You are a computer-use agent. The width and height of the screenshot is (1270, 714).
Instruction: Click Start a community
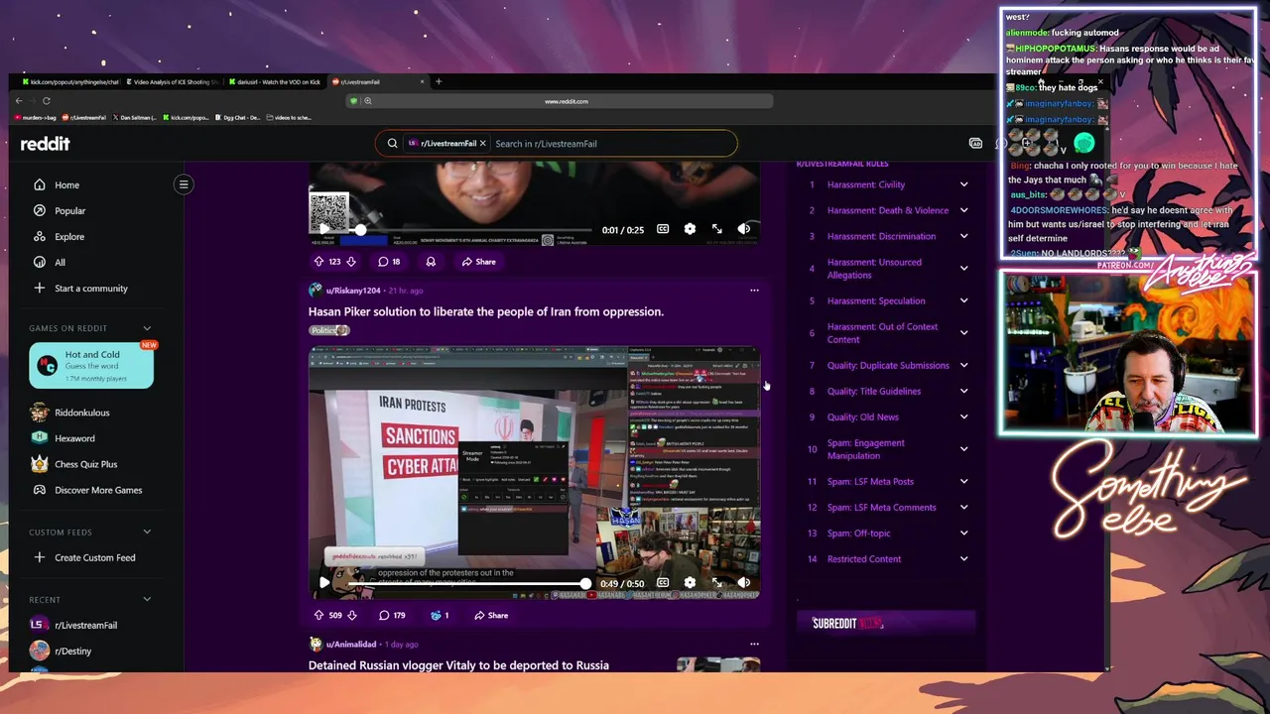tap(91, 289)
